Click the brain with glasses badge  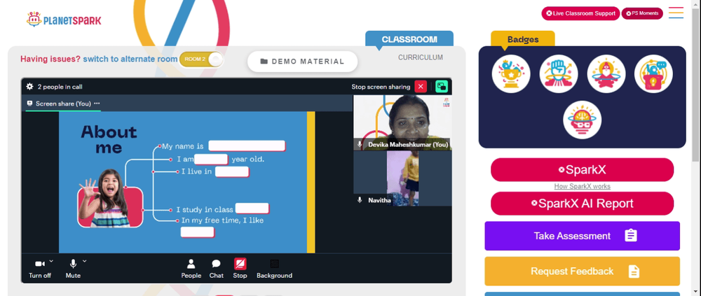(582, 120)
